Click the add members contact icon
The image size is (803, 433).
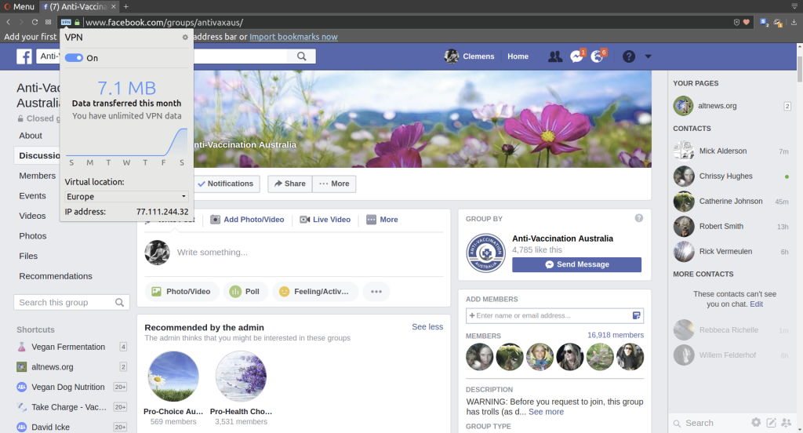click(637, 315)
